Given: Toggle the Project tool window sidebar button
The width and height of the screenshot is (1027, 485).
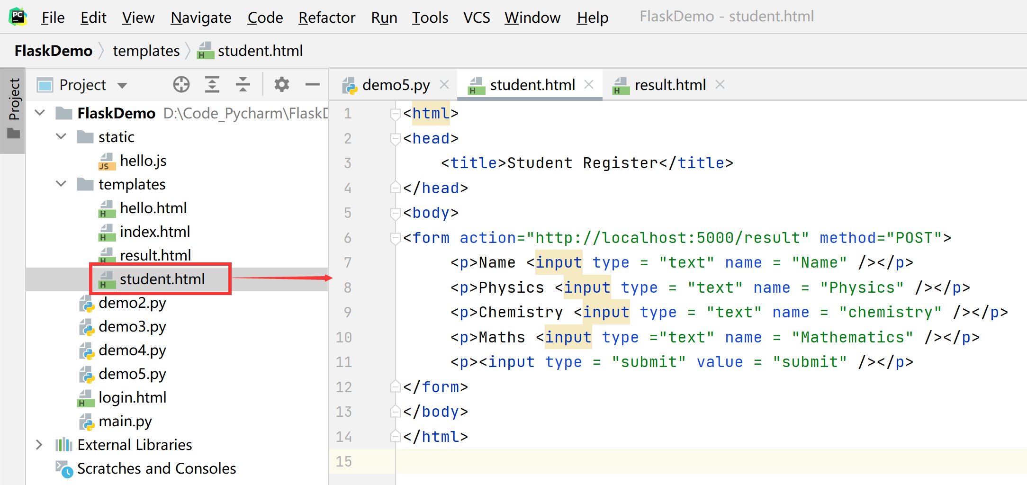Looking at the screenshot, I should pyautogui.click(x=14, y=109).
